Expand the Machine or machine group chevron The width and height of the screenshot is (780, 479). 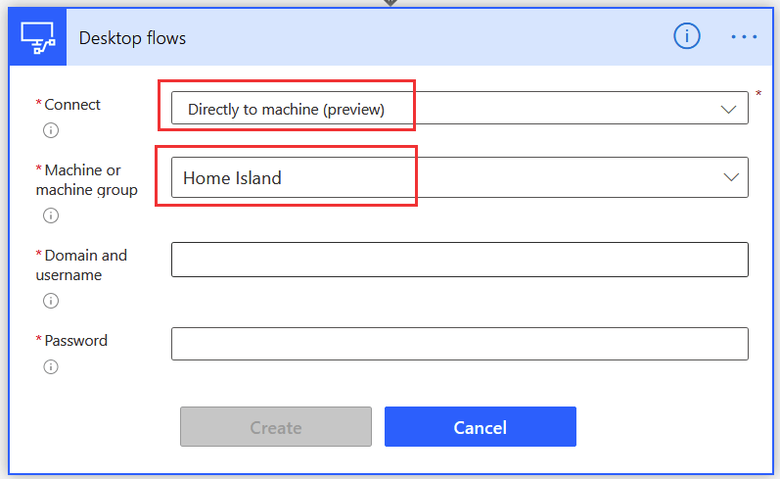coord(731,176)
